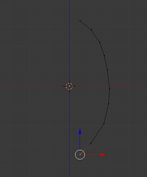Grab the red X-axis manipulator arrow
147x177 pixels.
point(103,155)
